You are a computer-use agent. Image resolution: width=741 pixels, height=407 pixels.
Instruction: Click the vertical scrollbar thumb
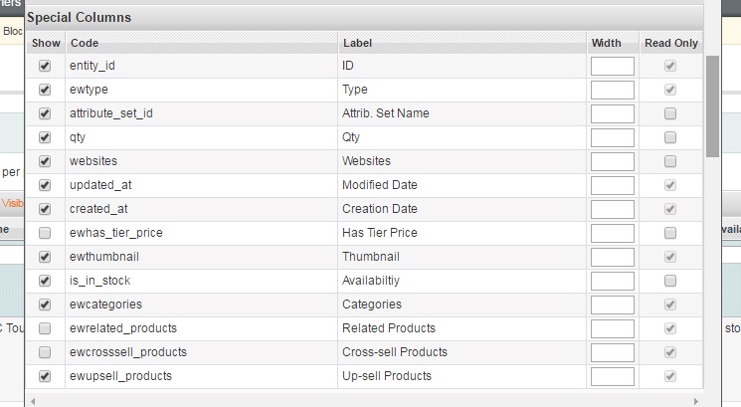click(712, 104)
